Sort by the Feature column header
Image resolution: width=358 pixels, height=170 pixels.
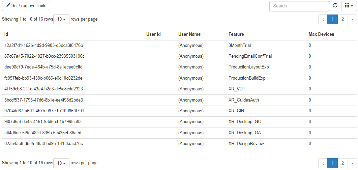[x=236, y=34]
